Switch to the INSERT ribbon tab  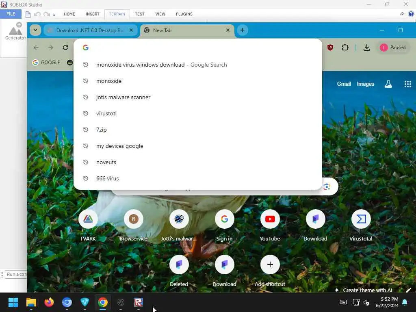pyautogui.click(x=92, y=14)
